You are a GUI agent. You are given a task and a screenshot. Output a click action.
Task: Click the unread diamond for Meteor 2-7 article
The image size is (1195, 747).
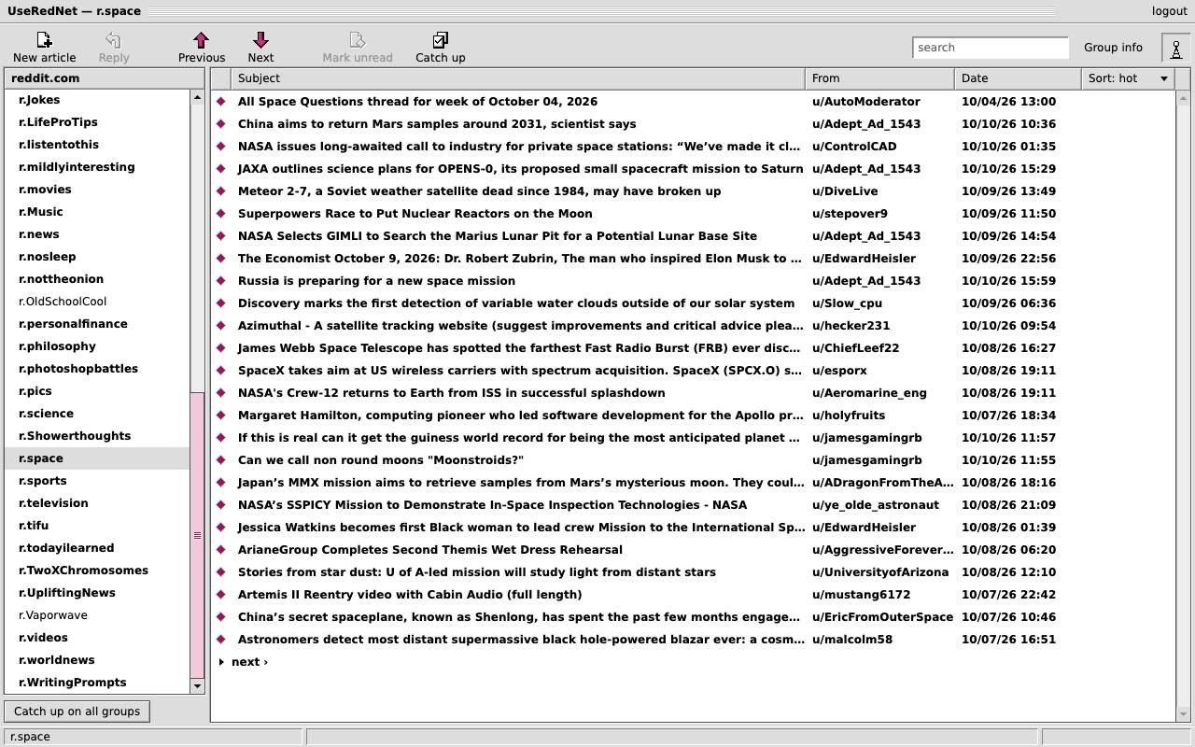(x=221, y=191)
